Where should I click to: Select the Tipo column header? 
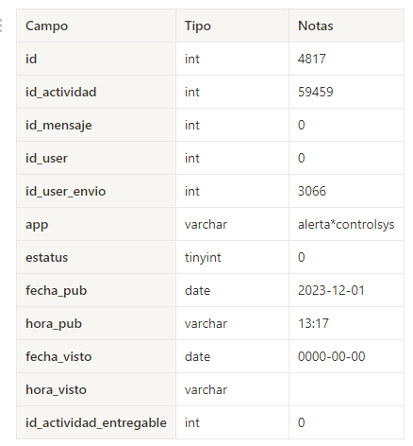(x=232, y=26)
